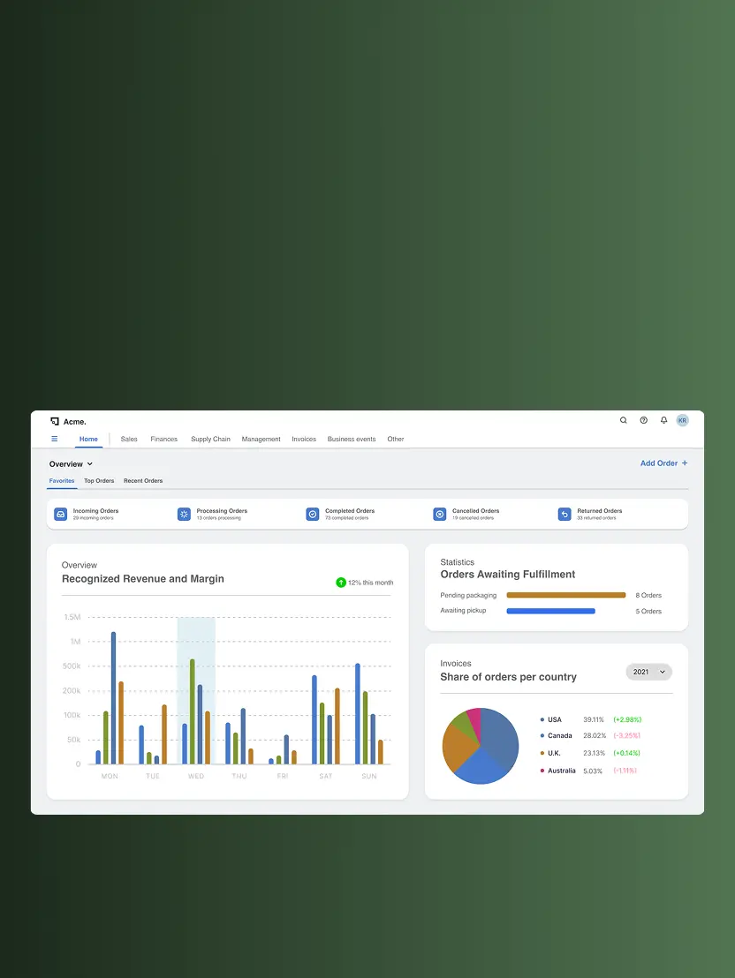Click the Processing Orders spinner icon
This screenshot has height=978, width=735.
tap(185, 514)
